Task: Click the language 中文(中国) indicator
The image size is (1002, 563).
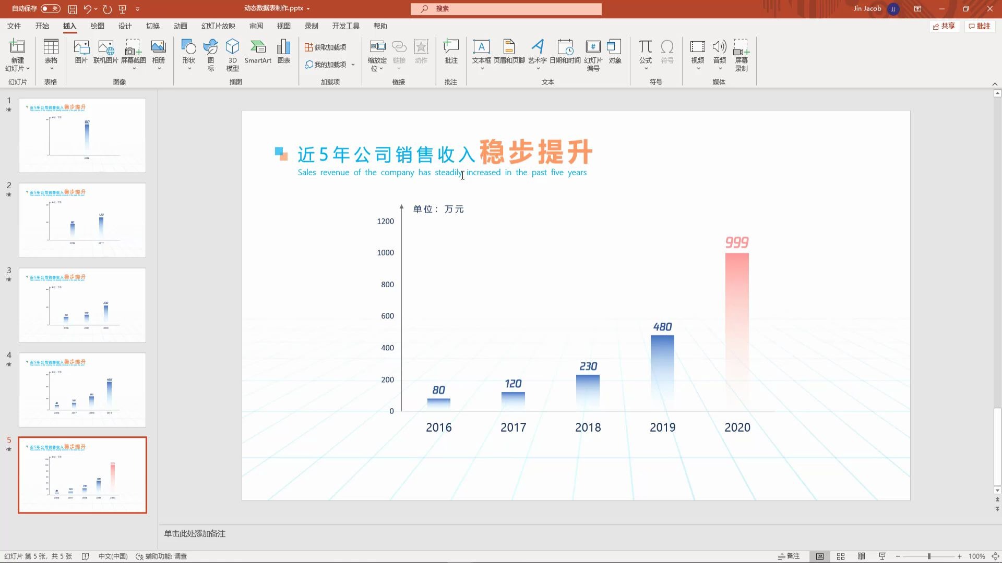Action: coord(113,556)
